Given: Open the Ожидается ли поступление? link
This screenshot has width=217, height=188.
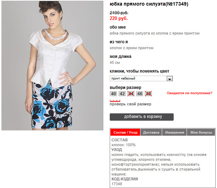Looking at the screenshot, I should coord(189,93).
